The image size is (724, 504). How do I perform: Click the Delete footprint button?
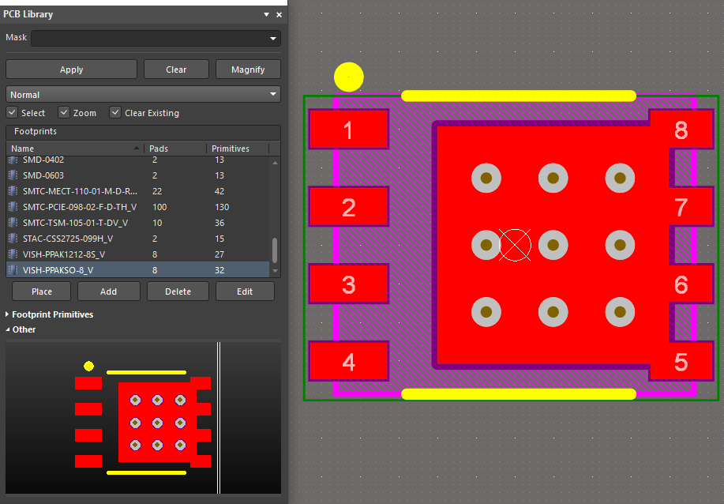coord(178,291)
